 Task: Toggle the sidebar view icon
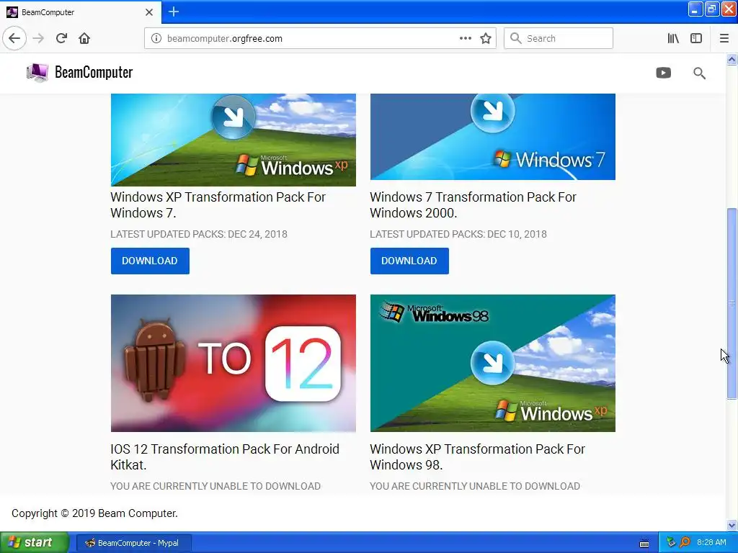click(x=696, y=39)
